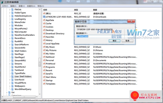
Task: Click the LowRegistry folder icon
Action: [x=12, y=19]
